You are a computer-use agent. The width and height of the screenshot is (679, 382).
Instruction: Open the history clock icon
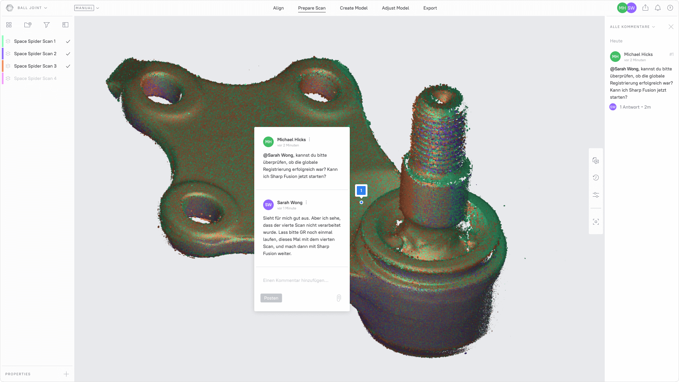coord(596,178)
